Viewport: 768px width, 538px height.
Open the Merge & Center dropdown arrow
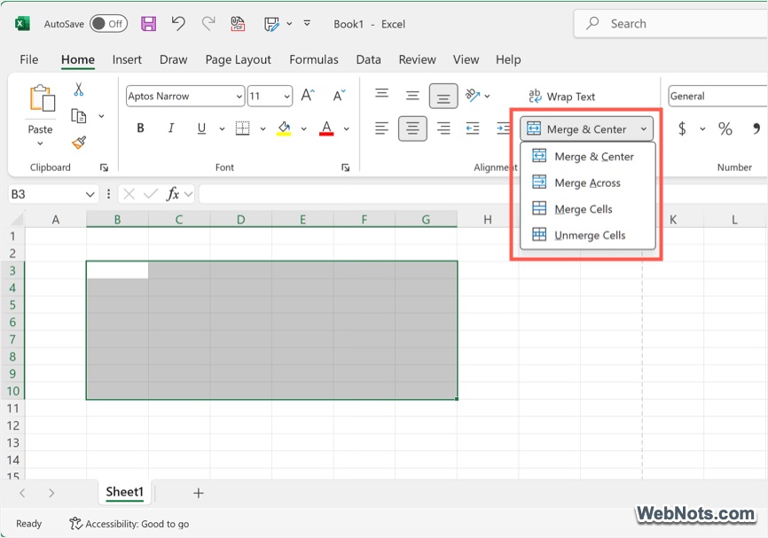644,129
